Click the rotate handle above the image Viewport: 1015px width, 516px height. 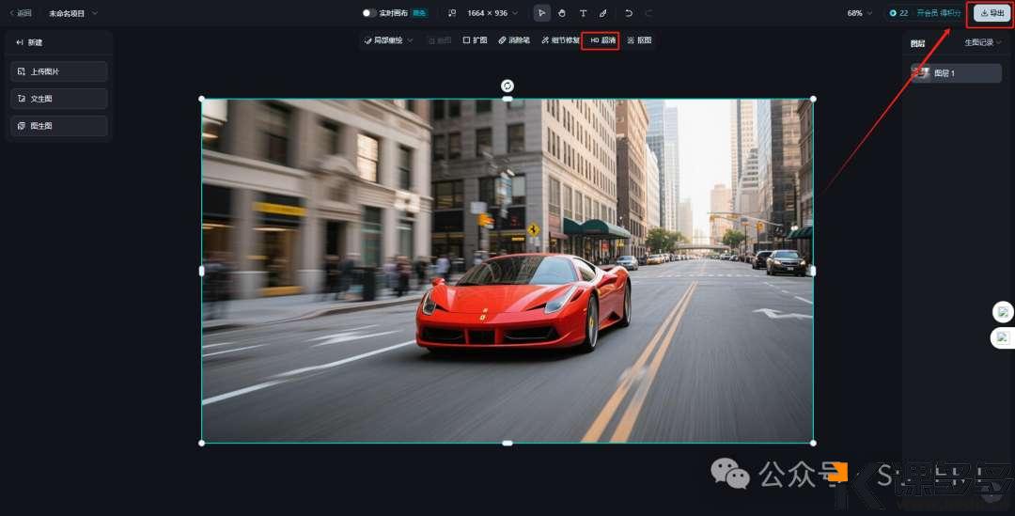507,86
